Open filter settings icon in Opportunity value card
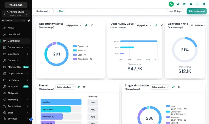 pos(162,25)
